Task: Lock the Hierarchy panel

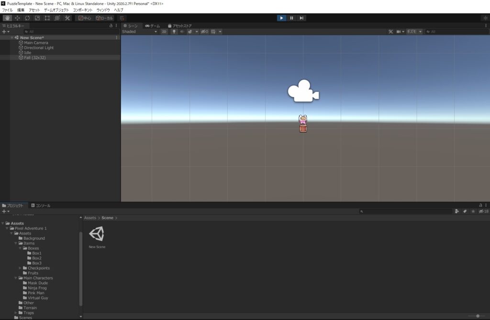Action: pos(111,26)
